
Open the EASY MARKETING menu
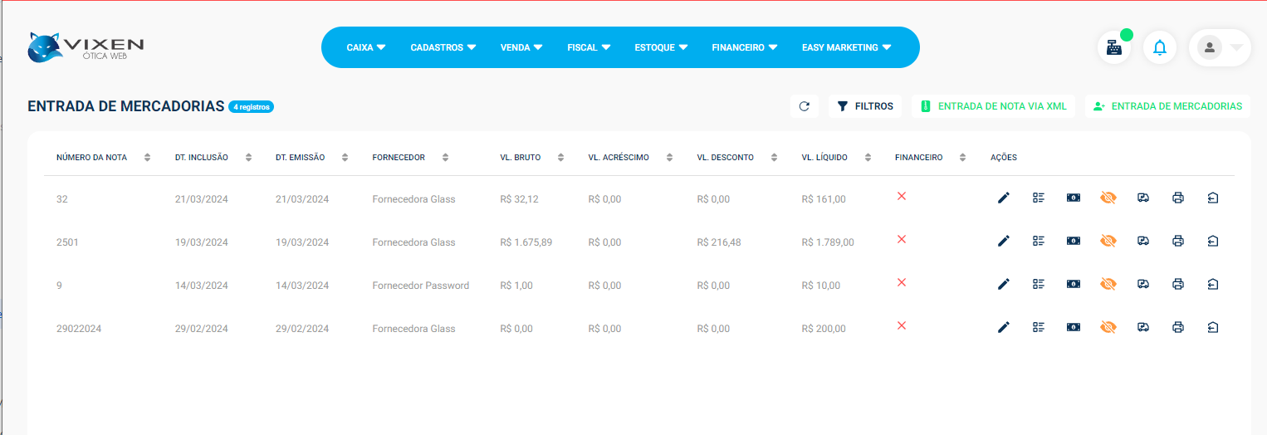coord(846,47)
